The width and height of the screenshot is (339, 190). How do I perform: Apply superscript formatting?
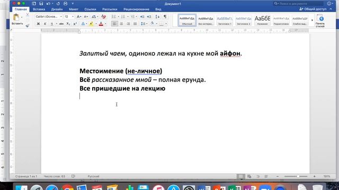tap(75, 24)
